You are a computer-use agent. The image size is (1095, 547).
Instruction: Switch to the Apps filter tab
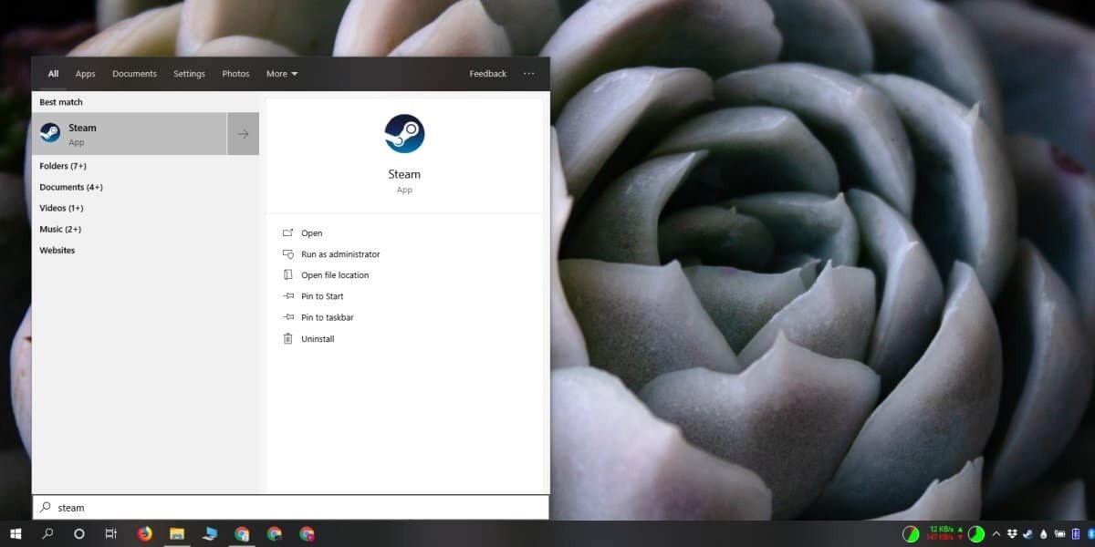click(85, 73)
